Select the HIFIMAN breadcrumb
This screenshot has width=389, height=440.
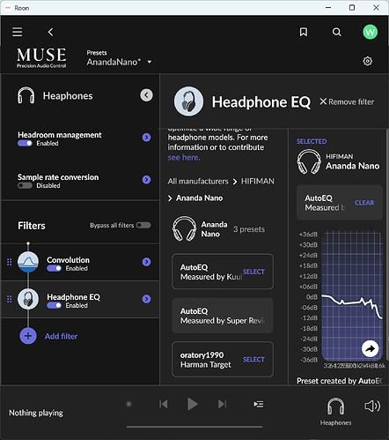click(x=258, y=182)
